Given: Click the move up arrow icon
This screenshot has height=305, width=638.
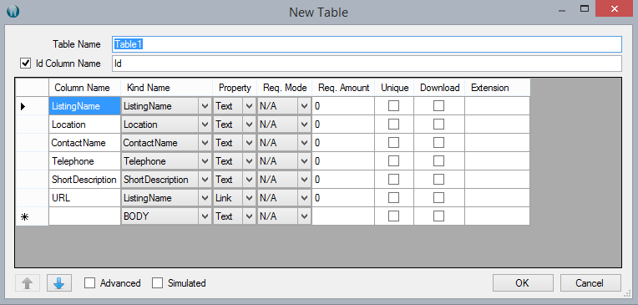Looking at the screenshot, I should click(28, 283).
